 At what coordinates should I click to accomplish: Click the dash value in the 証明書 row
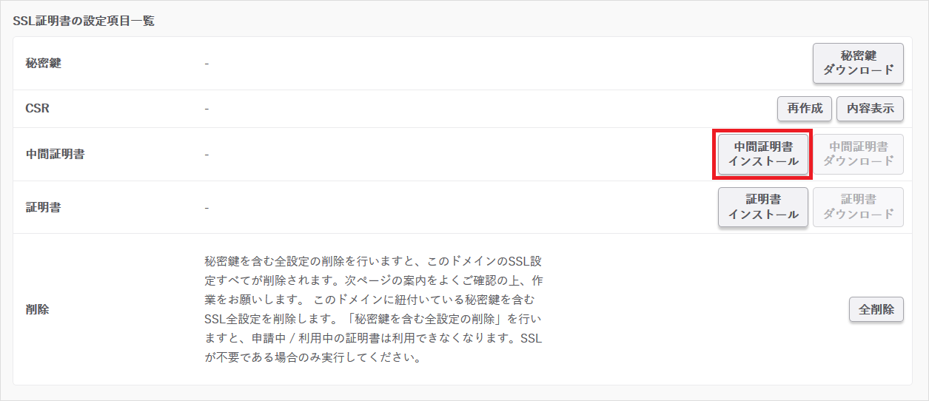[207, 207]
